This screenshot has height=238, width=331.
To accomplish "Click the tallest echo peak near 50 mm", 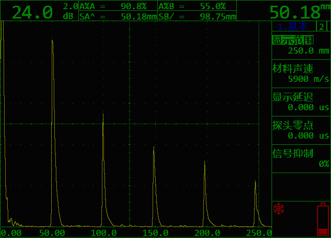I will 52,41.
